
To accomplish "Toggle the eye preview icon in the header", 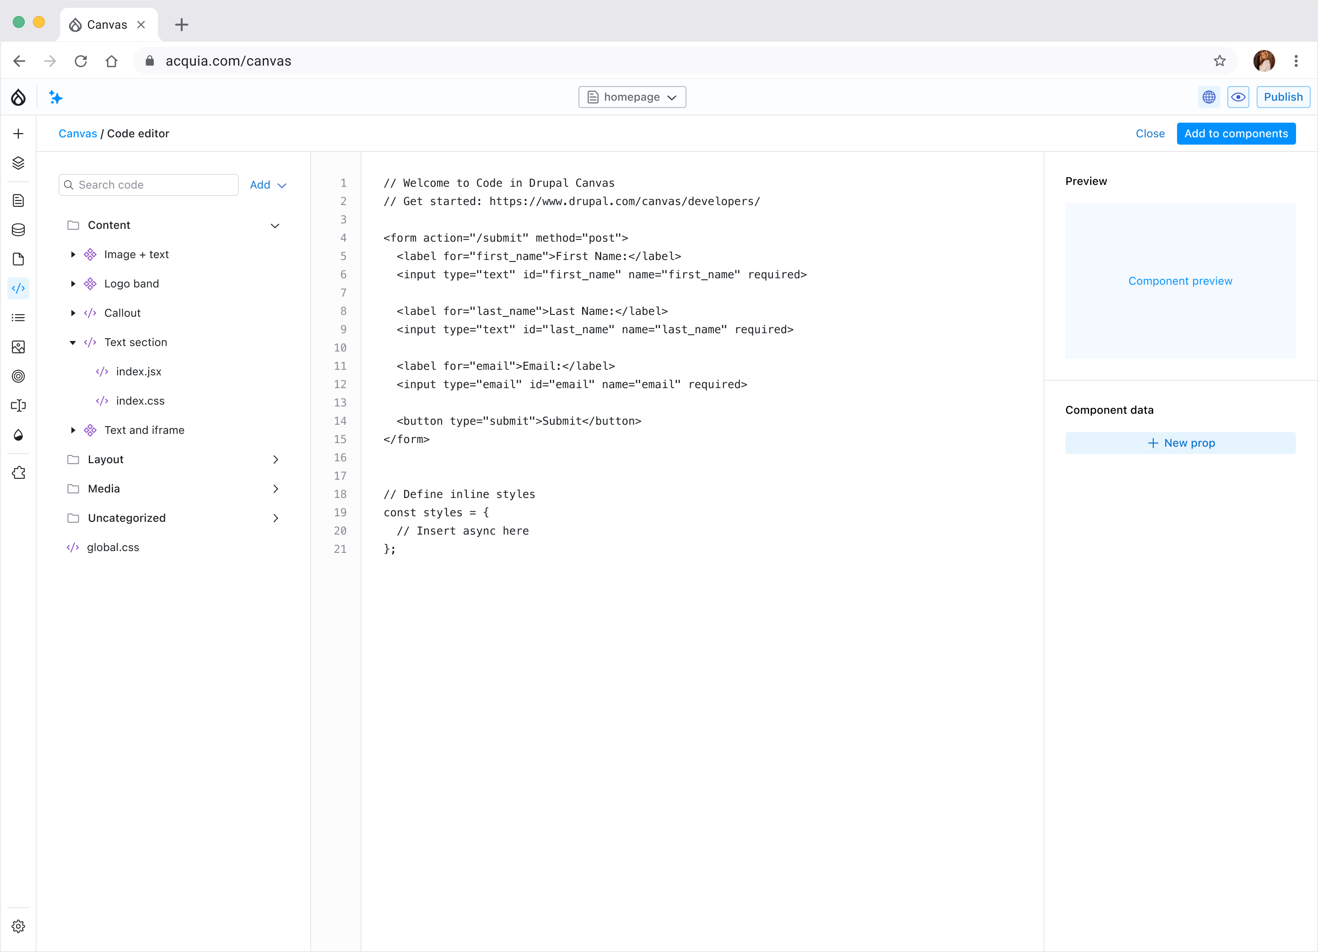I will tap(1238, 97).
